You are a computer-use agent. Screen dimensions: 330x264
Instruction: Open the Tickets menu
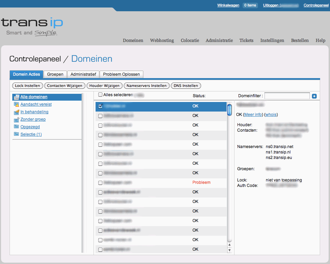246,40
